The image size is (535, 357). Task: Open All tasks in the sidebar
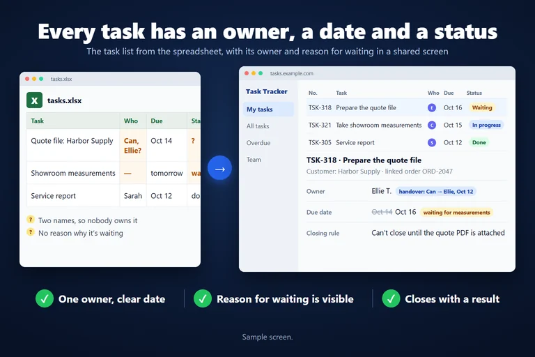point(258,126)
